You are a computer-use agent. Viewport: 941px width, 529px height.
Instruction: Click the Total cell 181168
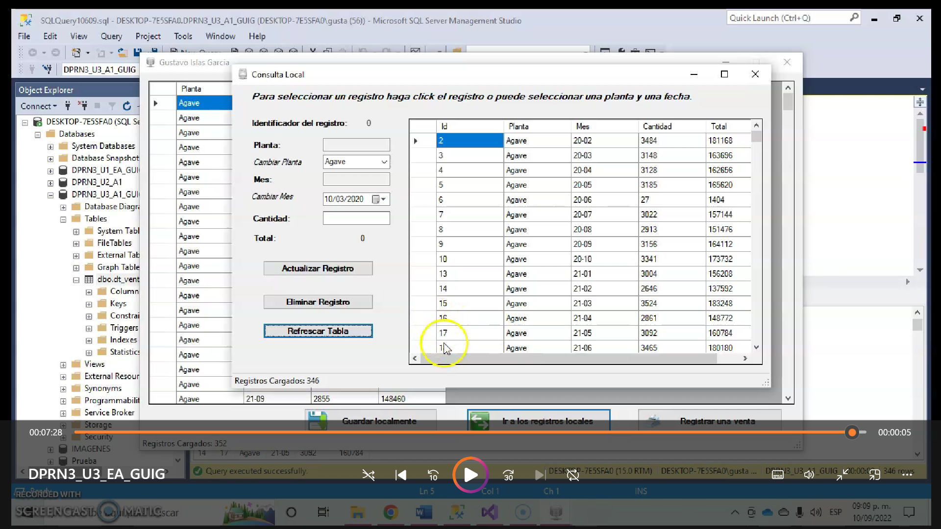click(728, 141)
